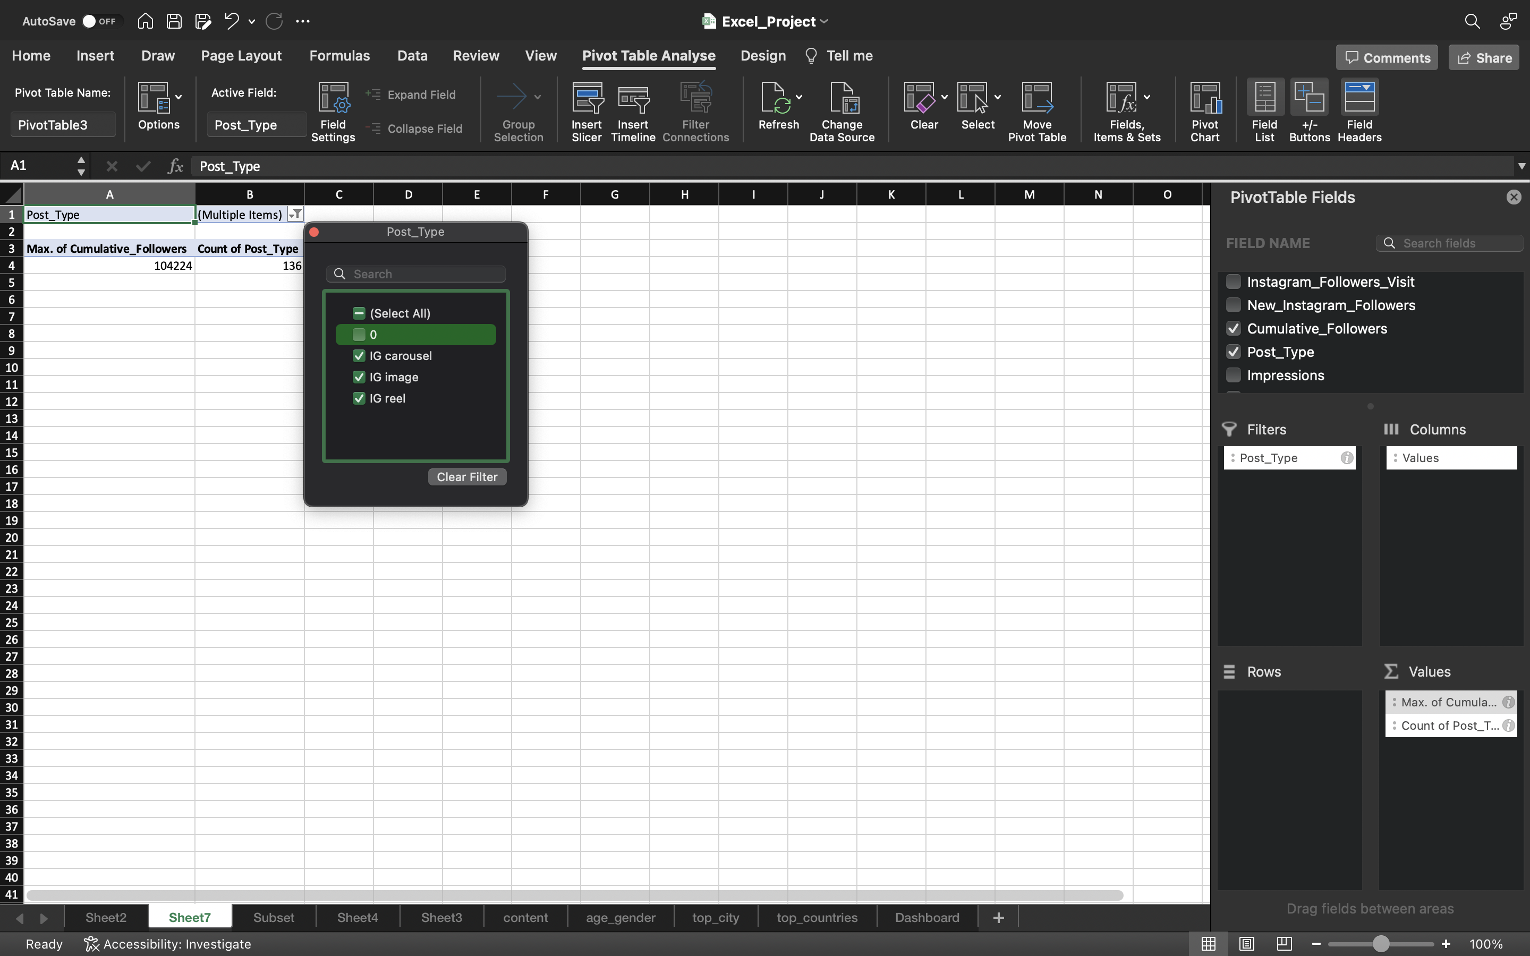1530x956 pixels.
Task: Check the 0 item in filter list
Action: coord(359,335)
